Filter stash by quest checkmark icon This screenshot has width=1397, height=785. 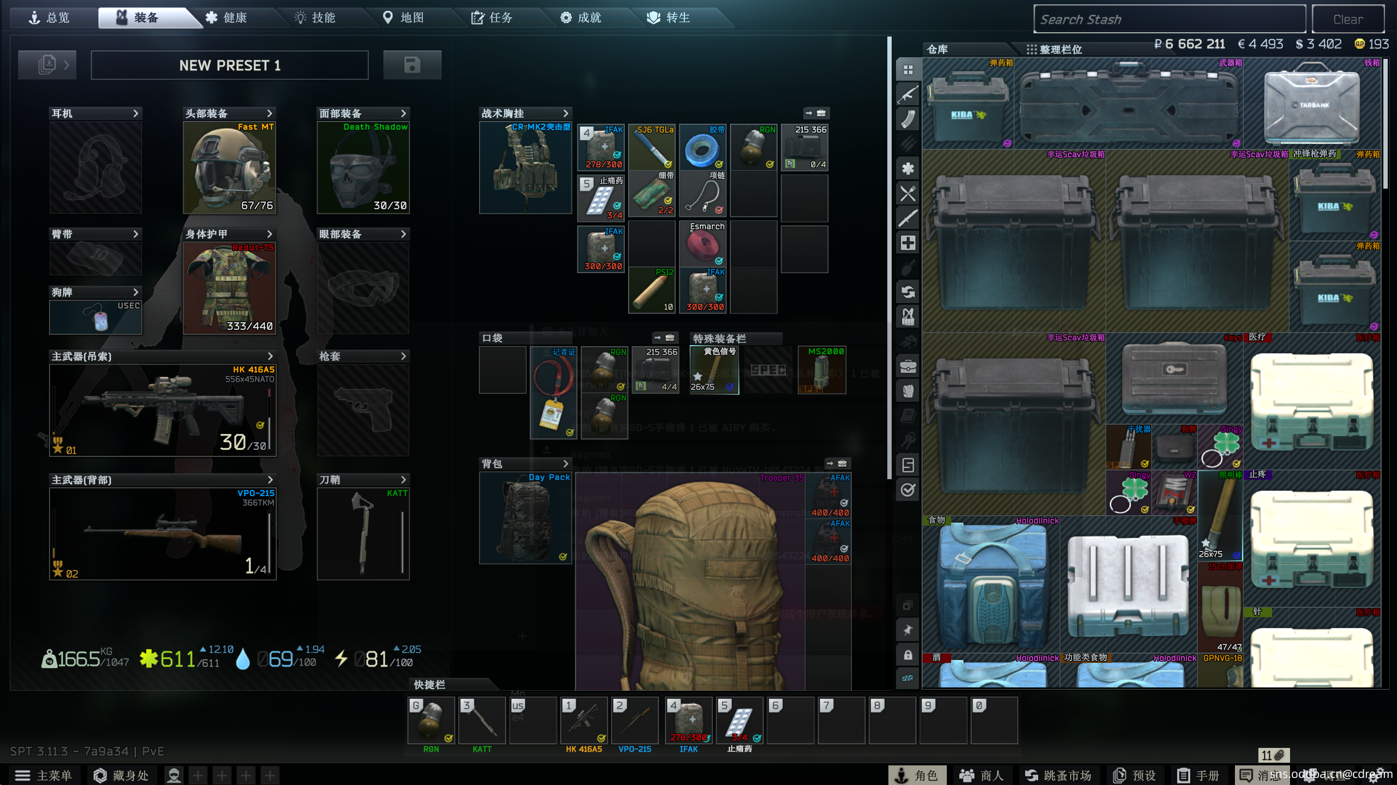[908, 490]
